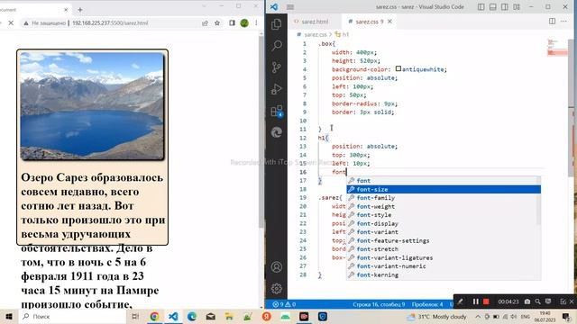
Task: Open the Customize Layout icon
Action: (517, 7)
